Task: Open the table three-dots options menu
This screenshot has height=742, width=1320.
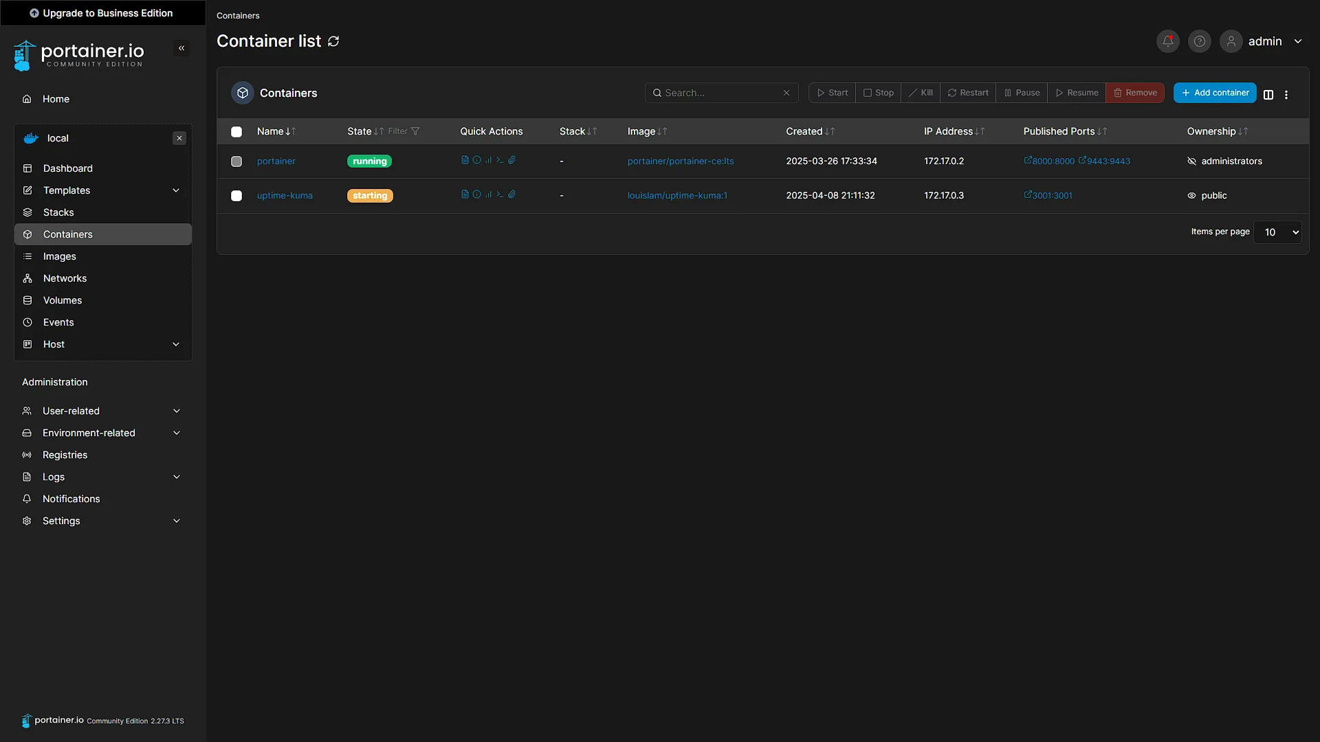Action: point(1286,95)
